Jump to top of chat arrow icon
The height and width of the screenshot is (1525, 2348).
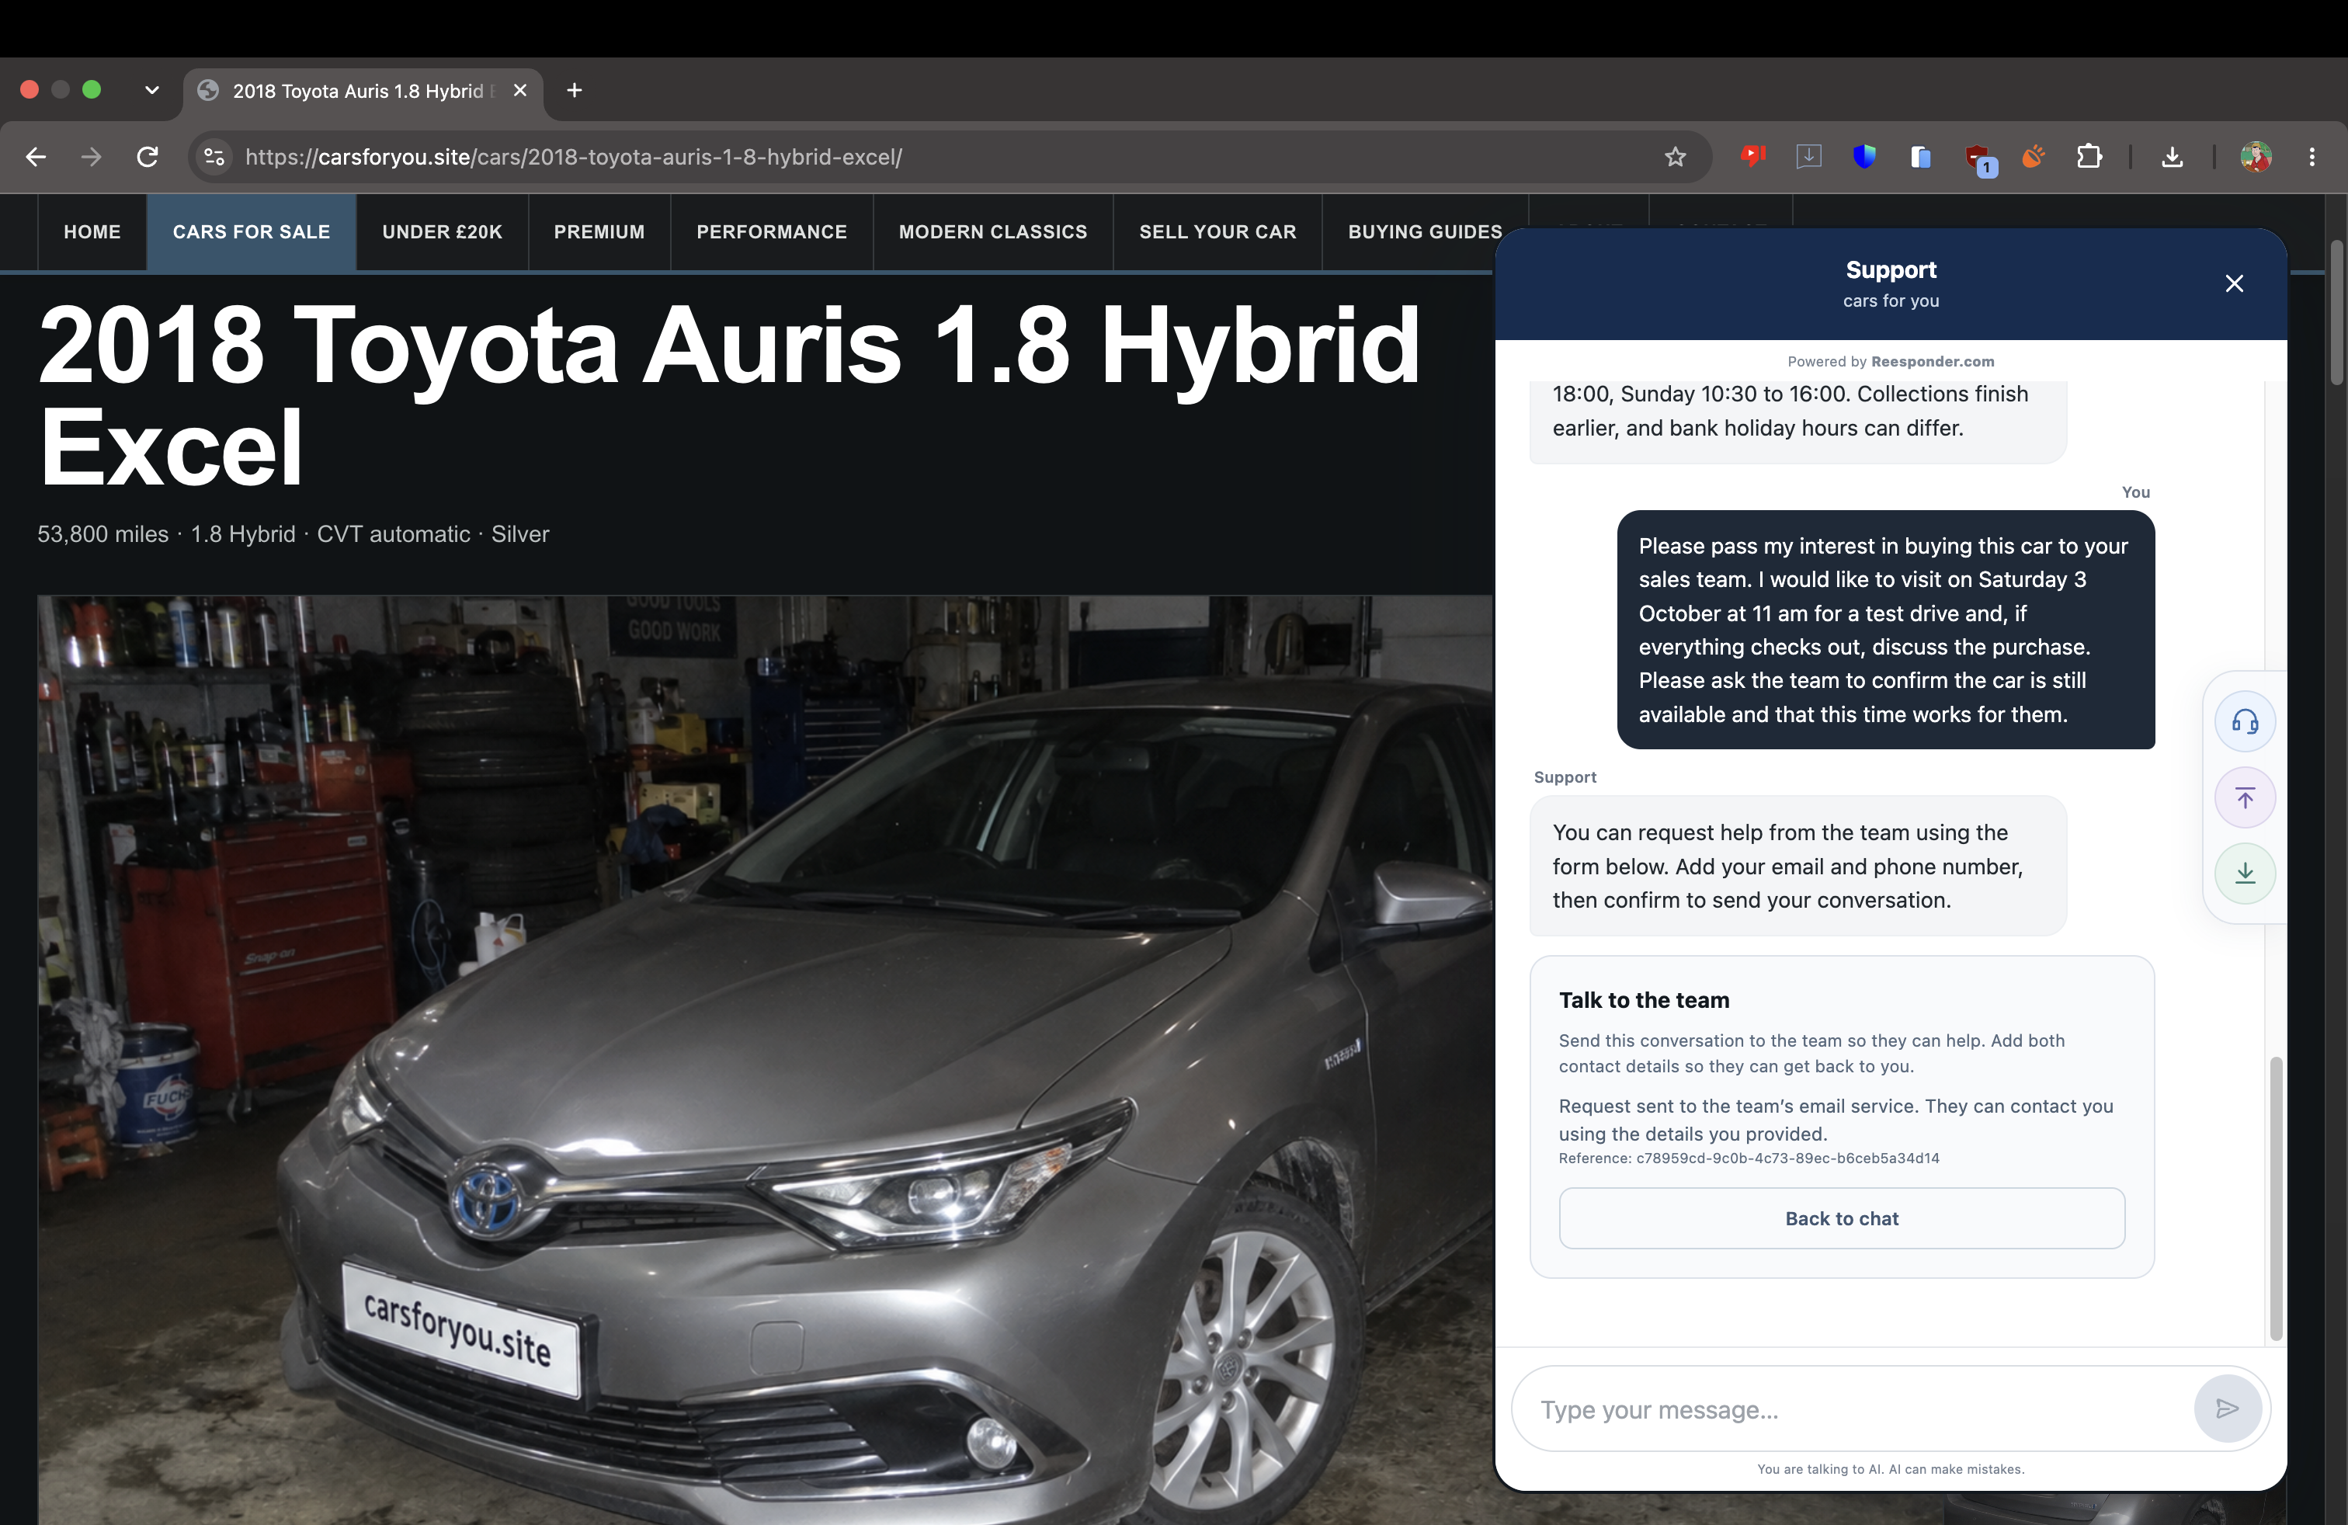(x=2246, y=798)
